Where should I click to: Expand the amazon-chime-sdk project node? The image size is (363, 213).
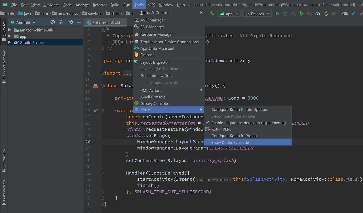9,30
